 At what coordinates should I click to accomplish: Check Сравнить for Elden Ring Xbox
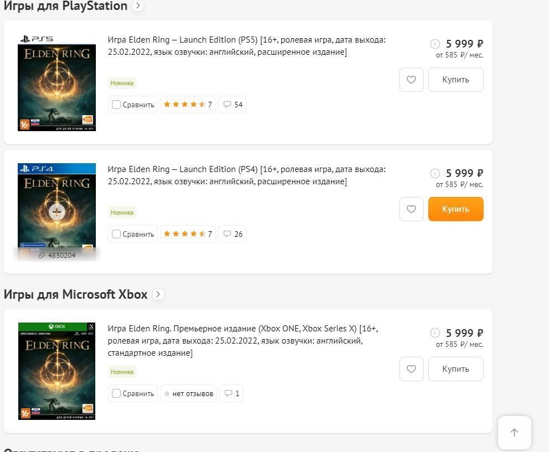(x=116, y=393)
